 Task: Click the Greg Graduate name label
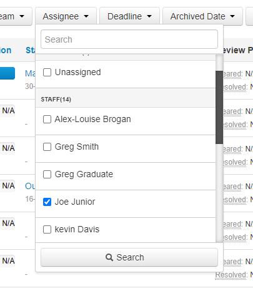point(84,174)
